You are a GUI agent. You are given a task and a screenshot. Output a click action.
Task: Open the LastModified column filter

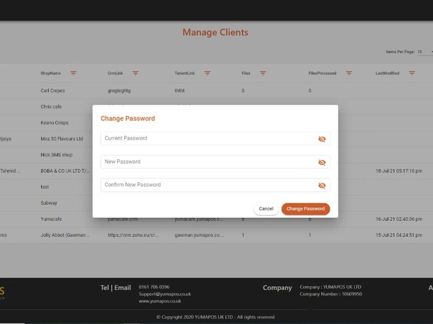(x=412, y=73)
